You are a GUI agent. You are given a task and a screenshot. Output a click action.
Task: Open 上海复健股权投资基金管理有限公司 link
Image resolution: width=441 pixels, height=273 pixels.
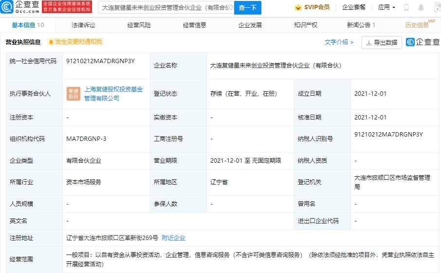coord(113,94)
